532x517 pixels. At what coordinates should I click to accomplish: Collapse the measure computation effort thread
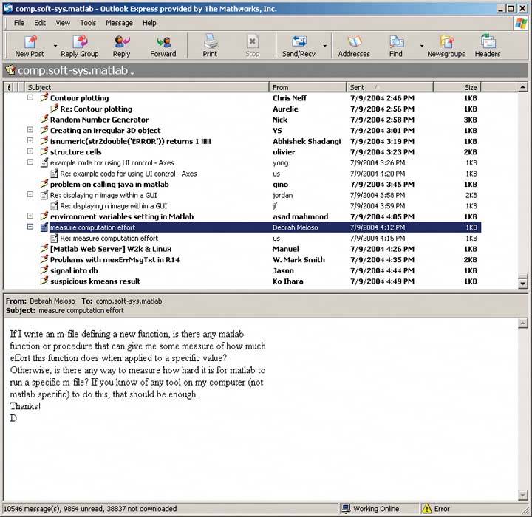tap(30, 227)
